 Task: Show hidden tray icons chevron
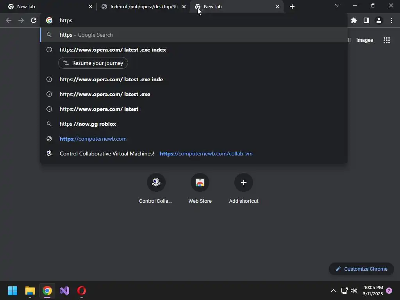tap(334, 291)
